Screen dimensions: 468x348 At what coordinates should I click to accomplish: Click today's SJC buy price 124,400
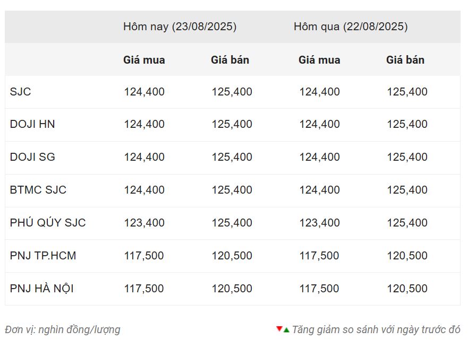click(144, 92)
